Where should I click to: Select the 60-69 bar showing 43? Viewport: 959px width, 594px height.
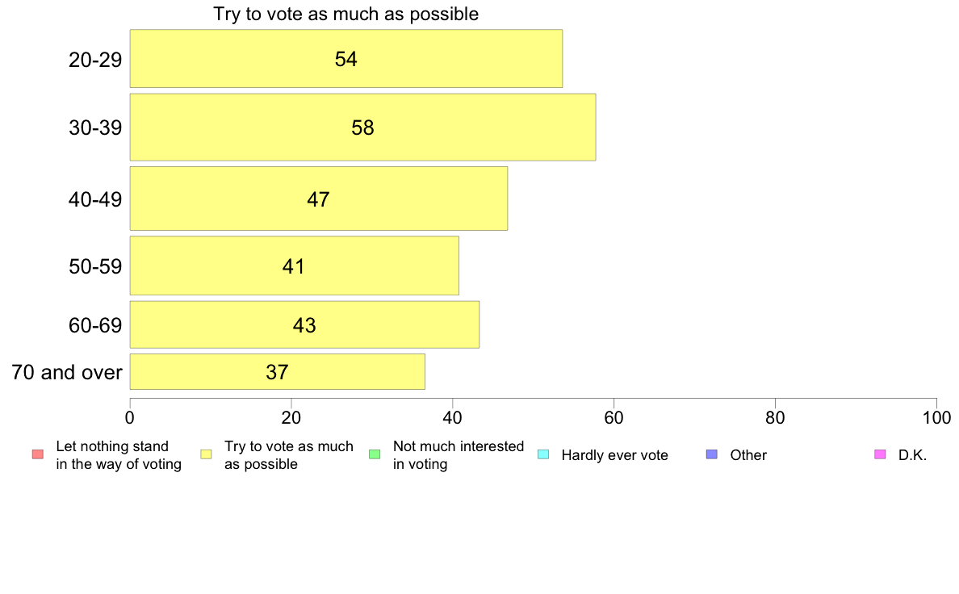pyautogui.click(x=304, y=324)
